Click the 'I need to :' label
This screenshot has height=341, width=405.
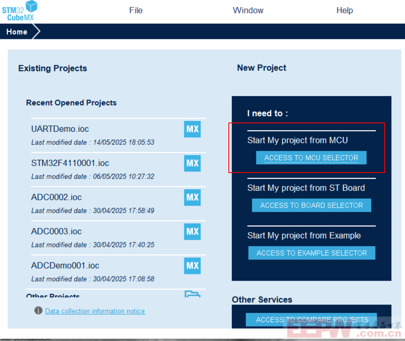(267, 113)
